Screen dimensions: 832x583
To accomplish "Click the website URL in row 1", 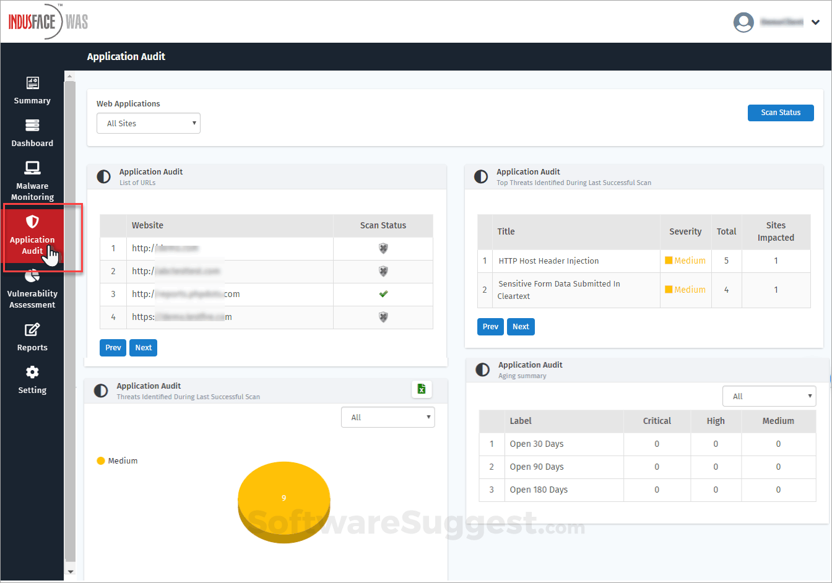I will pyautogui.click(x=165, y=248).
